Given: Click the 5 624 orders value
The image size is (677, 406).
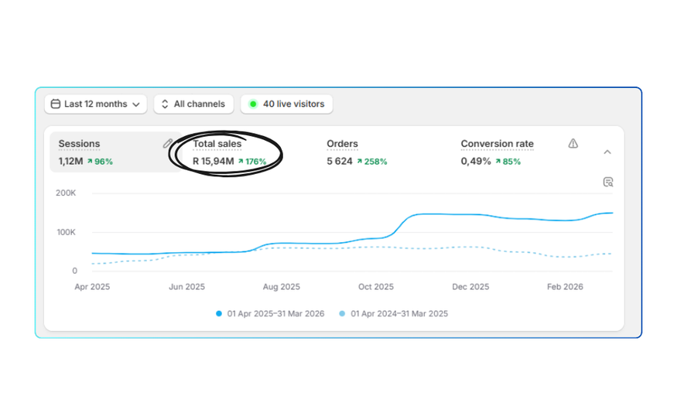Looking at the screenshot, I should [x=340, y=162].
